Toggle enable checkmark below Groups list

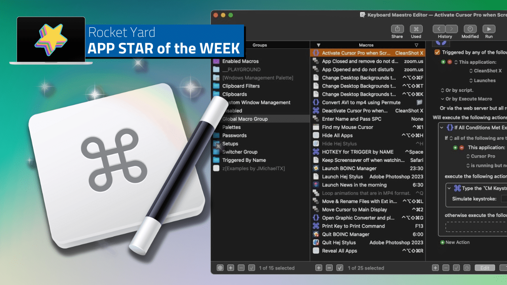pos(252,268)
